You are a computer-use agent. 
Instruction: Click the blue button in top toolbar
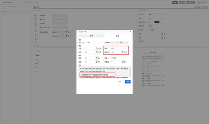pyautogui.click(x=175, y=3)
